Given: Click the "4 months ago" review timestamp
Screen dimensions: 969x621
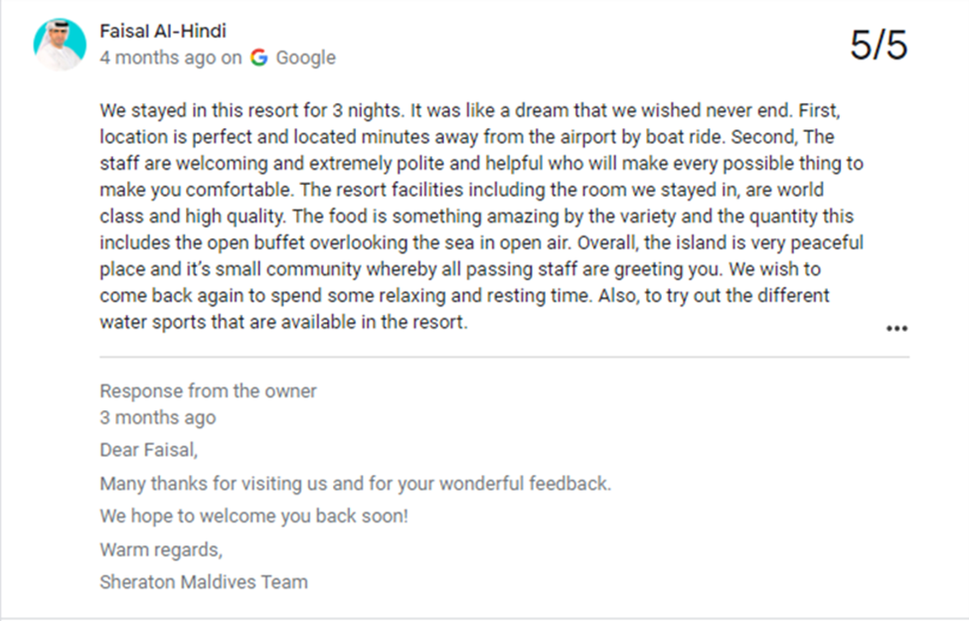Looking at the screenshot, I should (157, 58).
